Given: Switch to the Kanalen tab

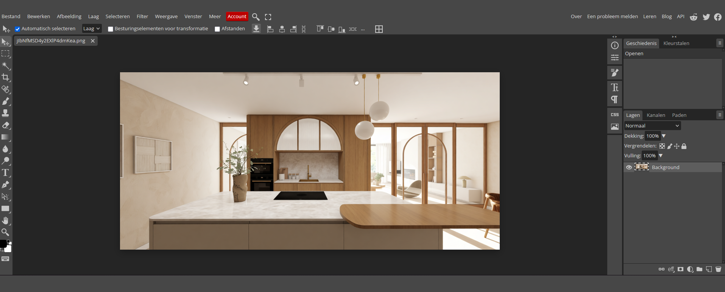Looking at the screenshot, I should [656, 115].
